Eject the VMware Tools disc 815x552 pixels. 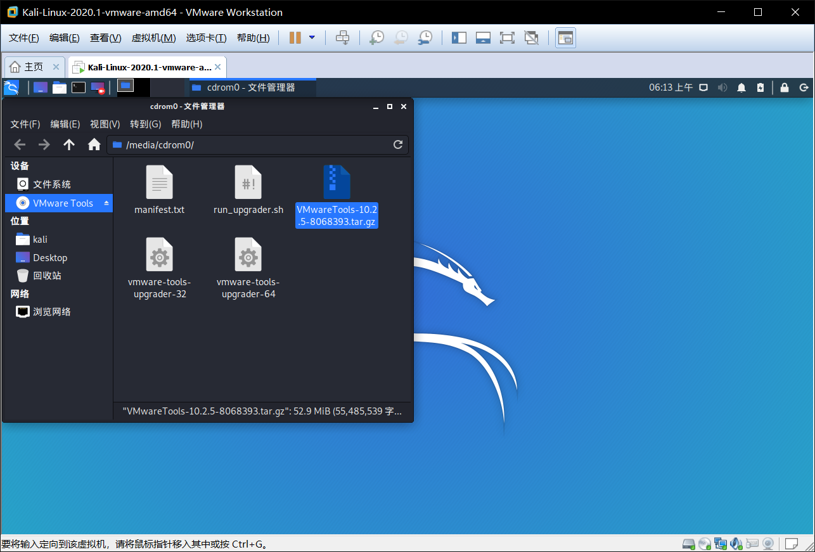coord(106,203)
